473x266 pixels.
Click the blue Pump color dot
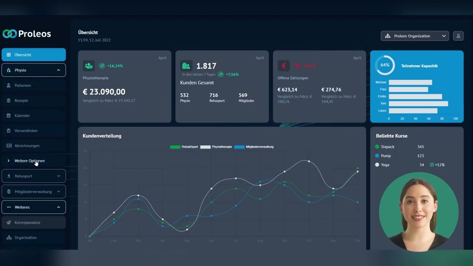coord(377,156)
